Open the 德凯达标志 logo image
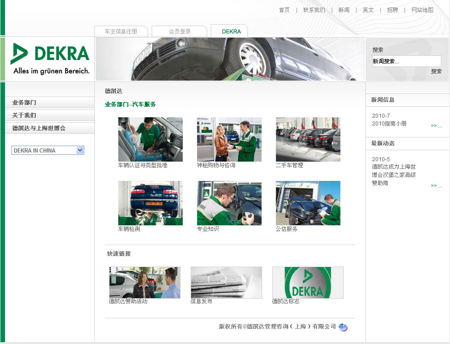450x344 pixels. 307,282
